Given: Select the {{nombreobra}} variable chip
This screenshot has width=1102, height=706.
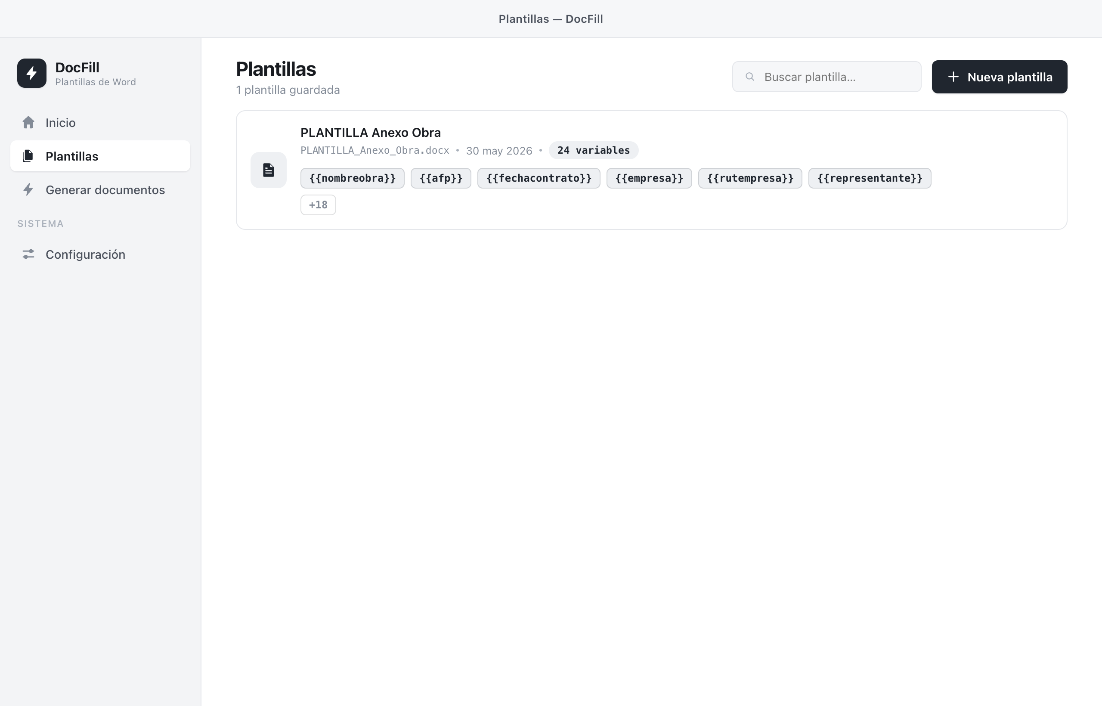Looking at the screenshot, I should [353, 178].
